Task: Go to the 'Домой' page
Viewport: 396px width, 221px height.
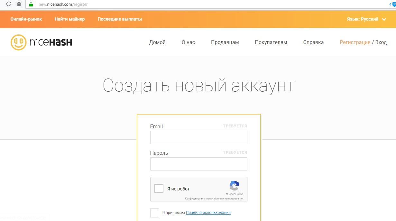Action: 157,42
